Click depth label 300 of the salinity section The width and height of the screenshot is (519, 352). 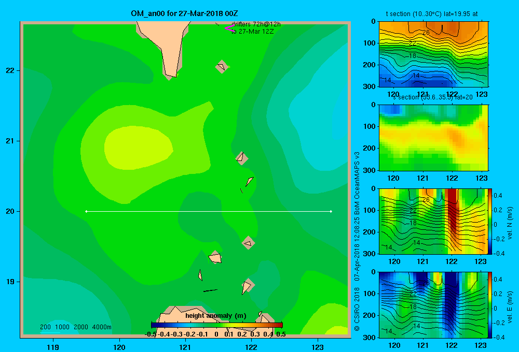tap(370, 170)
